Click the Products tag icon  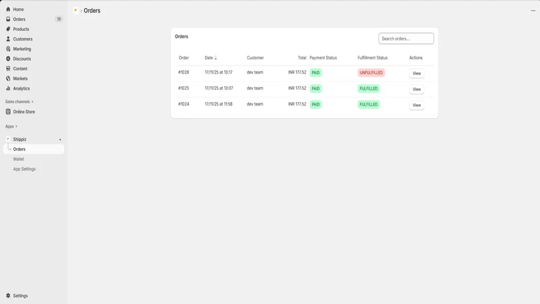[8, 29]
